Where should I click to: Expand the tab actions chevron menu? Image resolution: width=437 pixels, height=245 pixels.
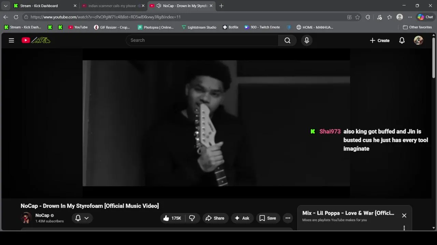5,6
